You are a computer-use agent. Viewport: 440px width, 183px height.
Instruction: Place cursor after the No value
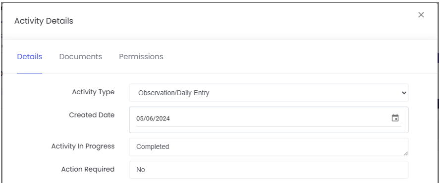145,170
